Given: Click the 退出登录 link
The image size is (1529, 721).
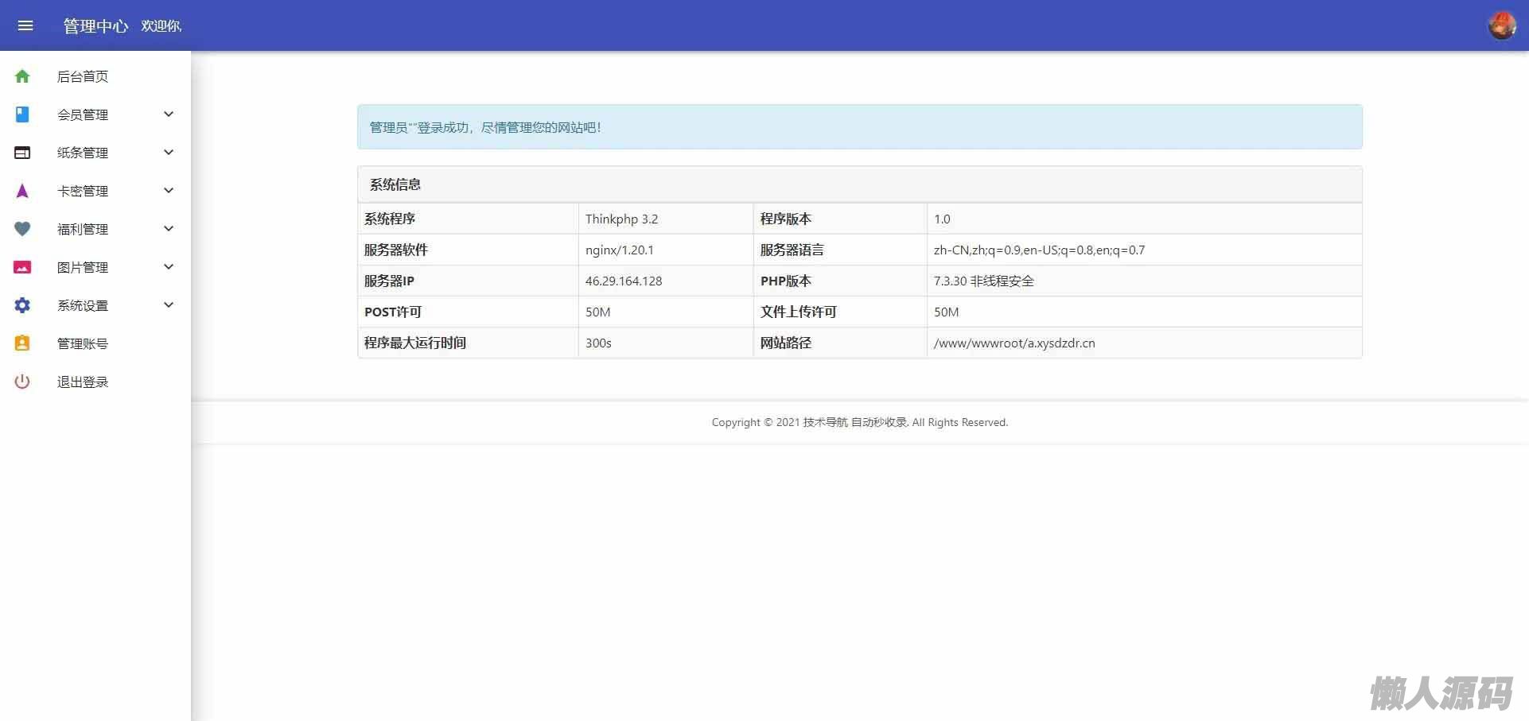Looking at the screenshot, I should (83, 382).
